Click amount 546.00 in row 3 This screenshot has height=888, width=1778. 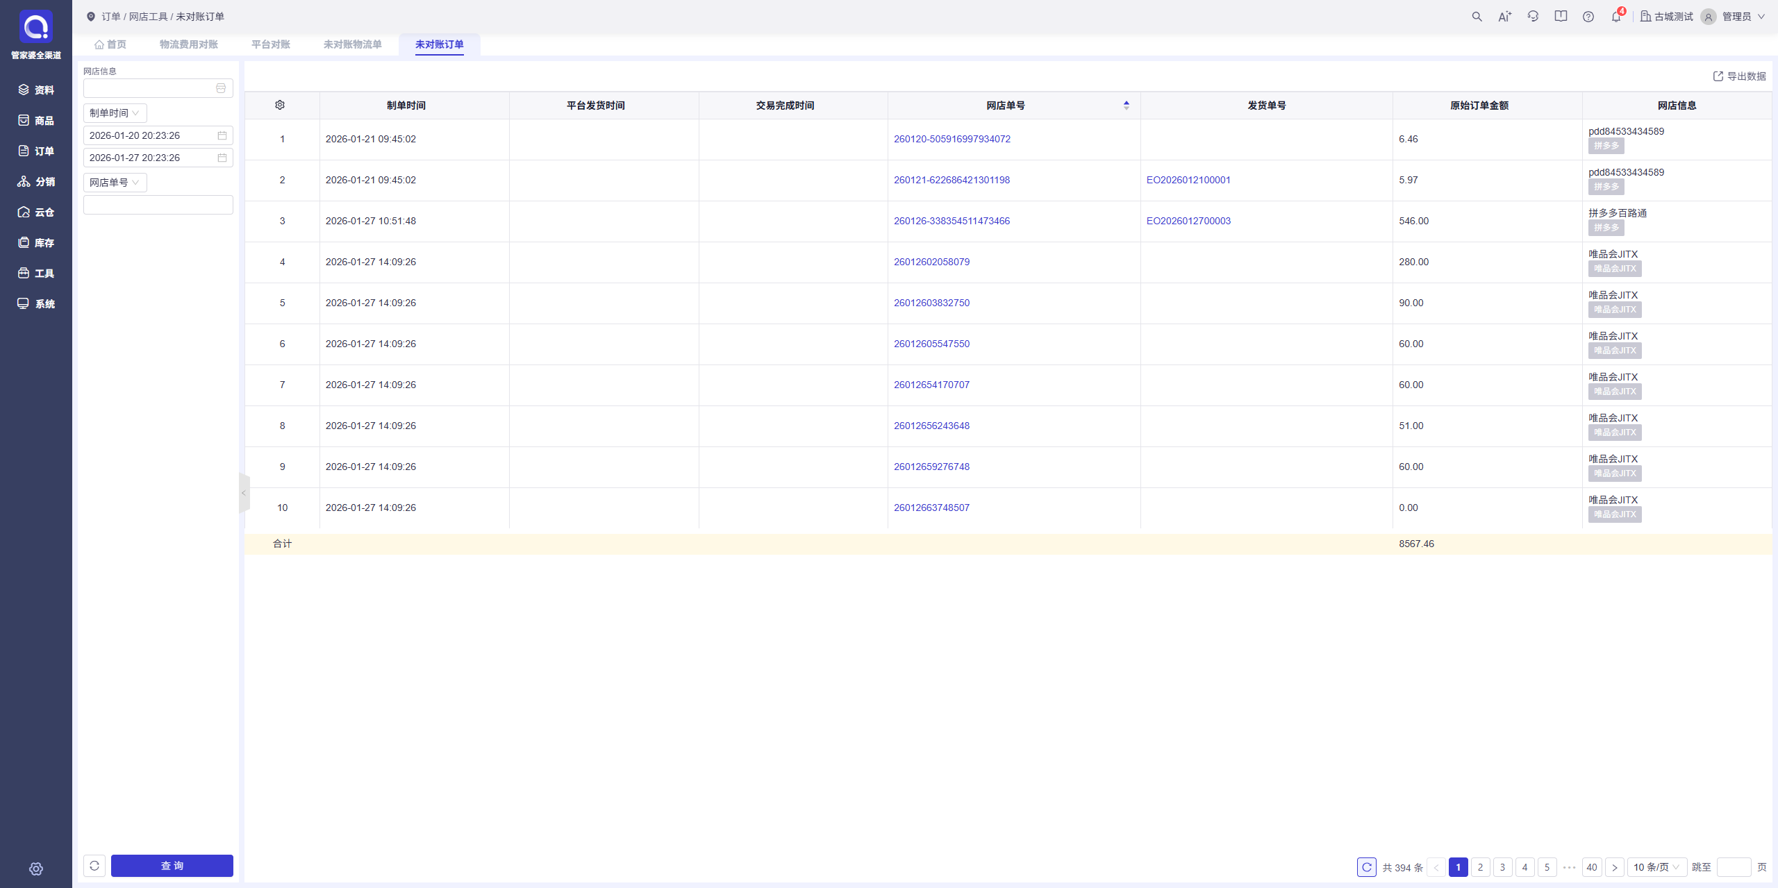(1413, 221)
